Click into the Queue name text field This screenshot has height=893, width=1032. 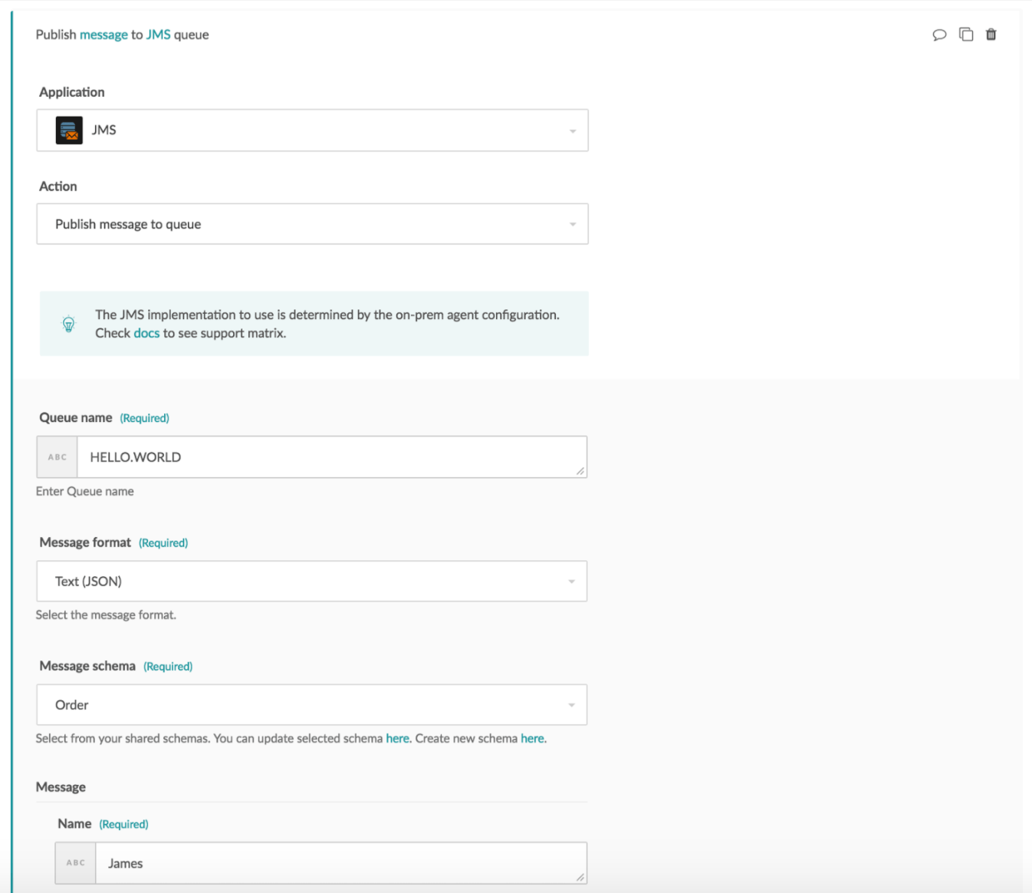[330, 457]
